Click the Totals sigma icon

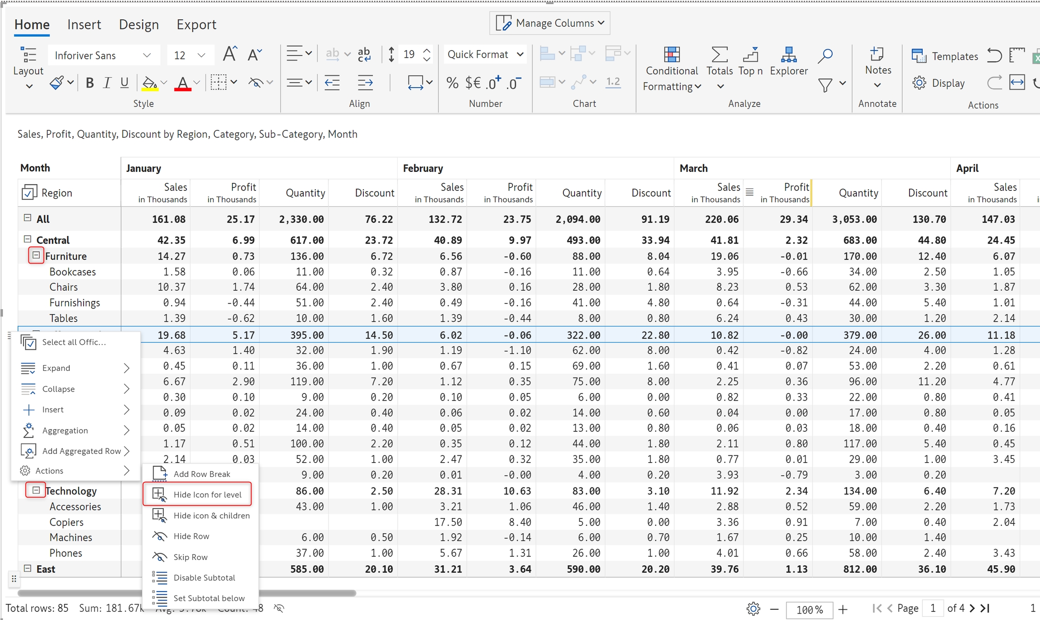point(719,55)
